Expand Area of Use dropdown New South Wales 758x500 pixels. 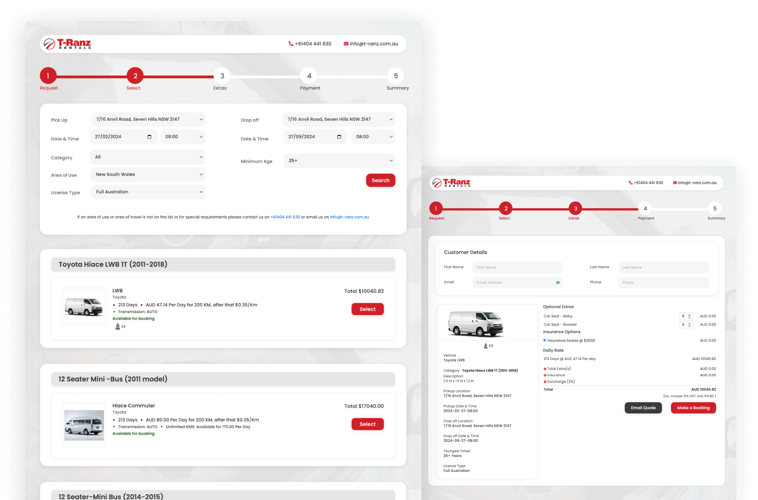148,174
